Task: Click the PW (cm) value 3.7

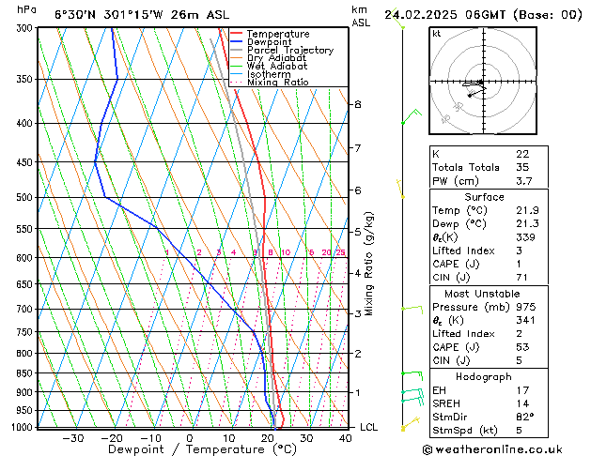Action: coord(524,181)
